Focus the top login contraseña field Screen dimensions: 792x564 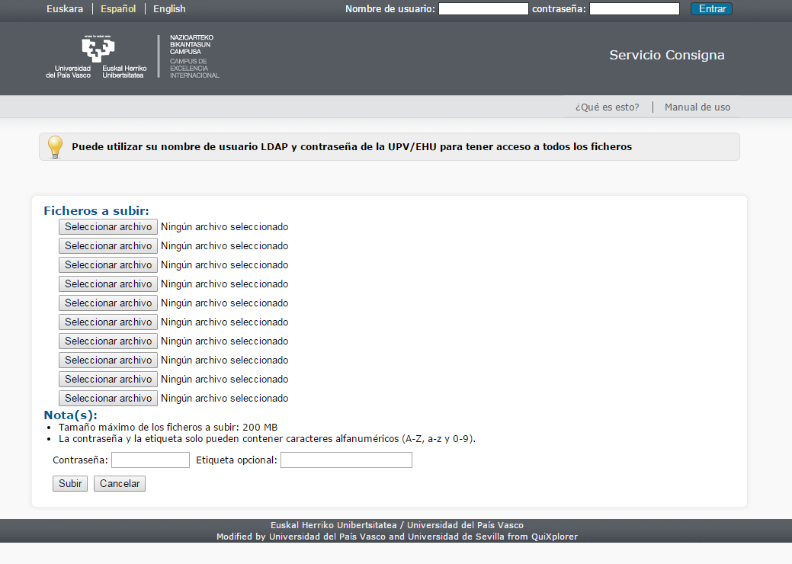tap(634, 9)
